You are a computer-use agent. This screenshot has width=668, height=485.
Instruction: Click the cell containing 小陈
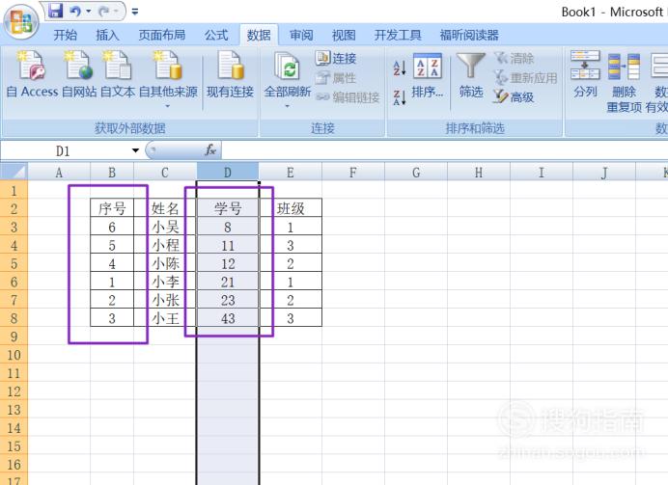pos(165,264)
